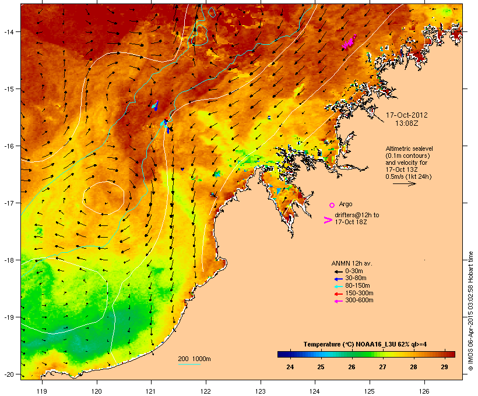Click the time label 13:08Z
This screenshot has height=396, width=478.
tap(407, 123)
